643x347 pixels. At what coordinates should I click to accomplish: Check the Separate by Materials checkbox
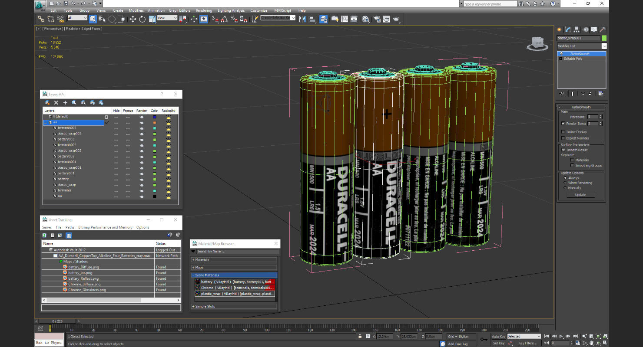572,160
